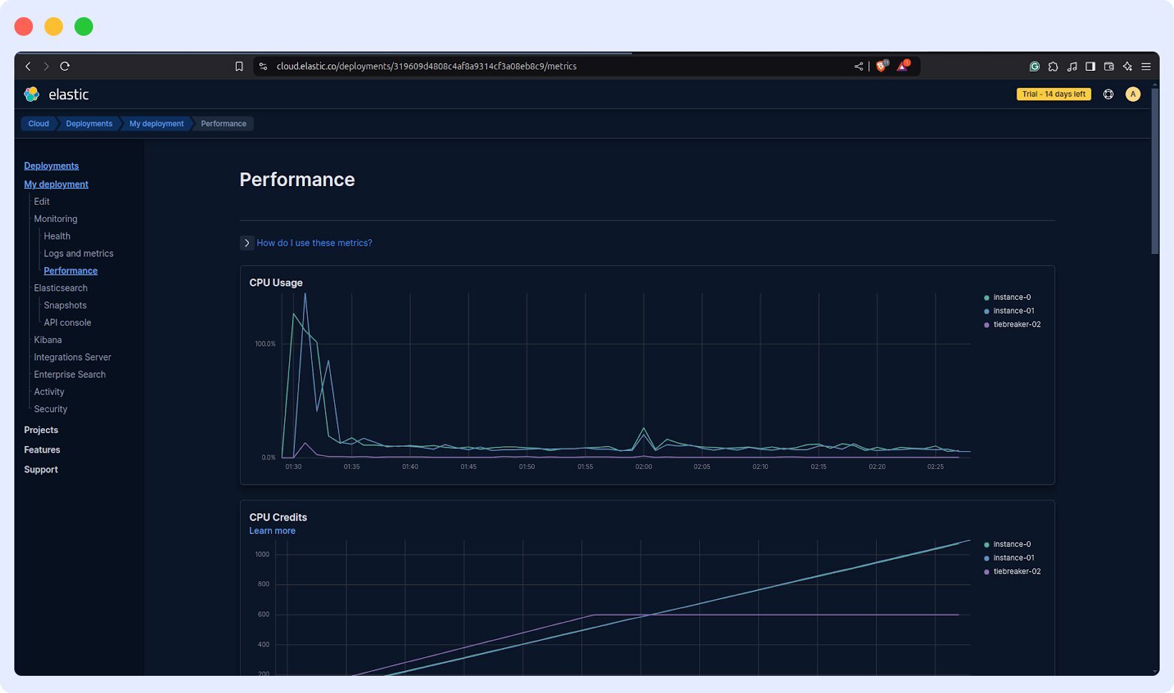Select Health under Monitoring in the sidebar
The width and height of the screenshot is (1174, 693).
[x=57, y=236]
